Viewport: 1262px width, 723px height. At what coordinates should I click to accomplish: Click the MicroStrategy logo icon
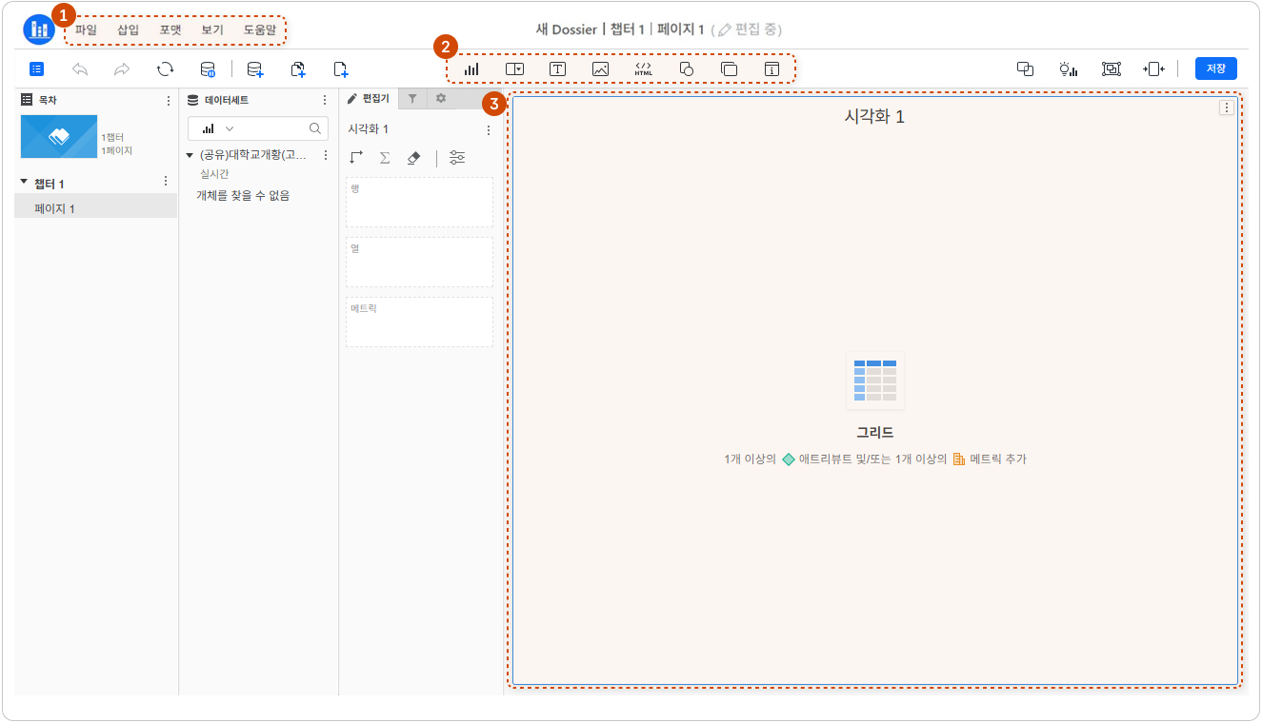[x=39, y=30]
